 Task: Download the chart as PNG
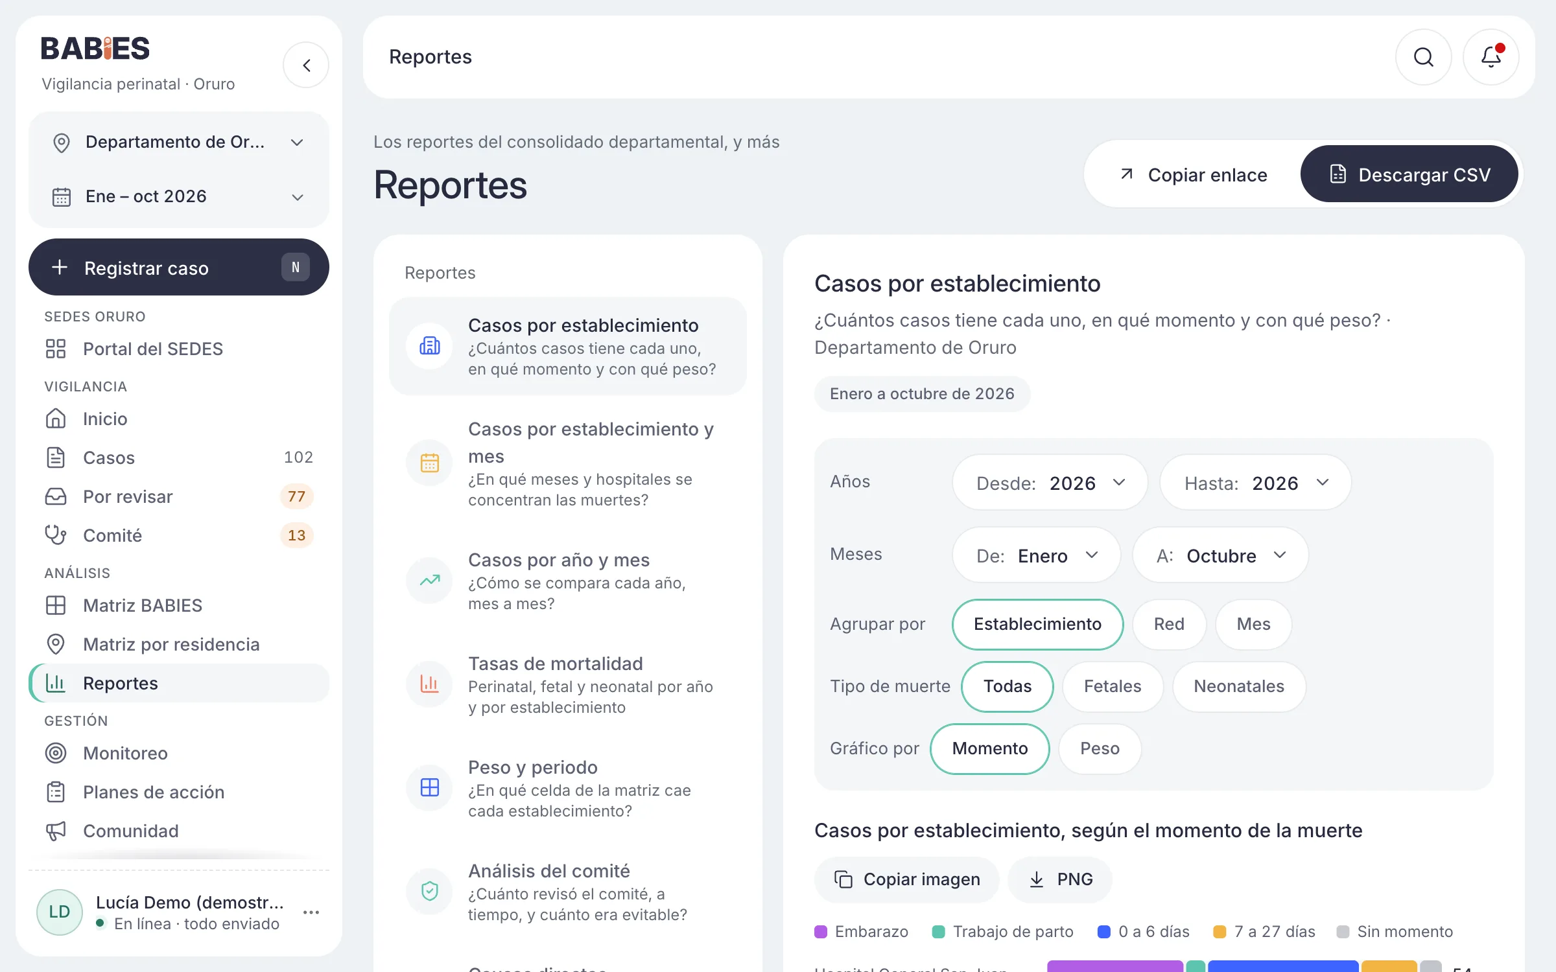[x=1060, y=879]
